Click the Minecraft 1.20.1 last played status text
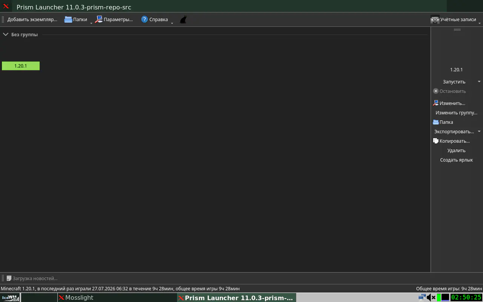Image resolution: width=483 pixels, height=302 pixels. tap(120, 288)
